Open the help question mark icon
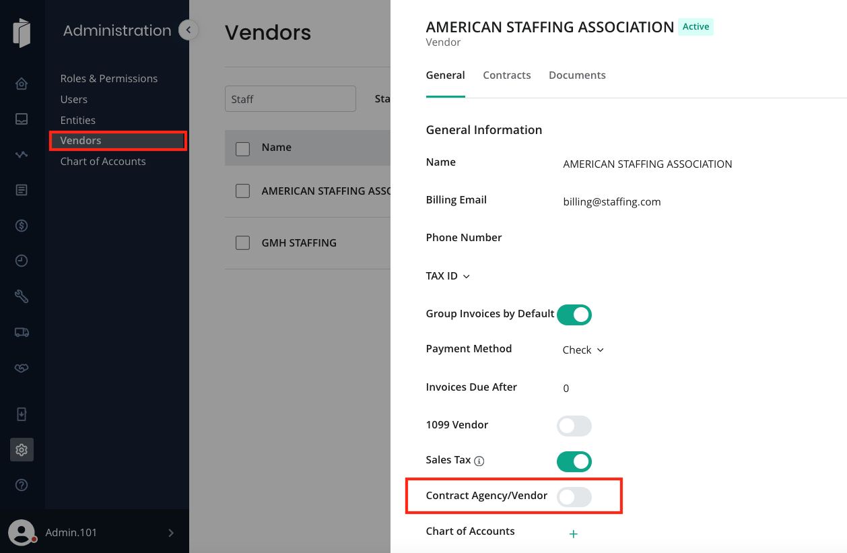The width and height of the screenshot is (847, 553). pyautogui.click(x=22, y=485)
